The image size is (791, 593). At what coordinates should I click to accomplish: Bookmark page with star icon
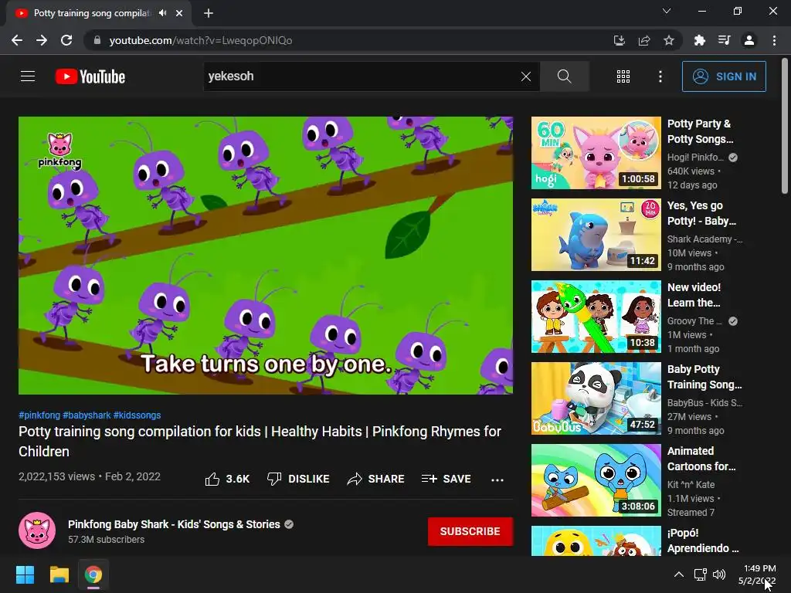669,40
